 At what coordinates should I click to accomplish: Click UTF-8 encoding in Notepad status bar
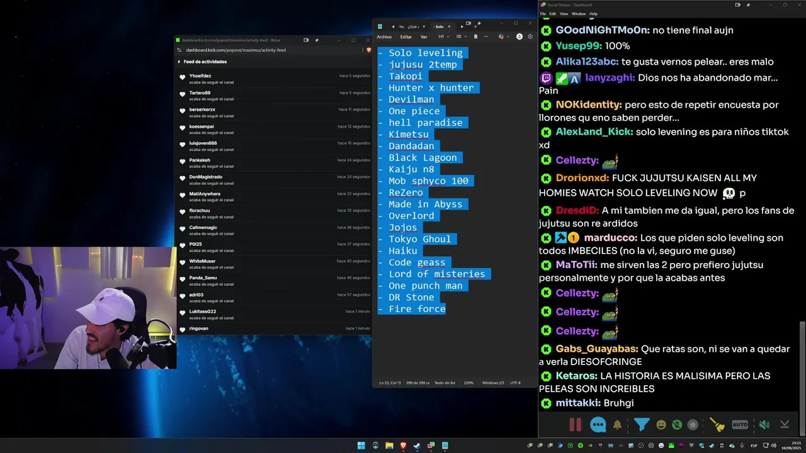pyautogui.click(x=515, y=383)
